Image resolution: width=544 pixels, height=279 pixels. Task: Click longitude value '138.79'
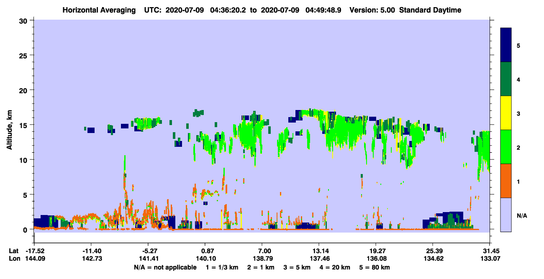click(262, 259)
